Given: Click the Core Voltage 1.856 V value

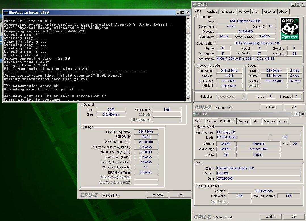Looking at the screenshot, I should pos(265,37).
